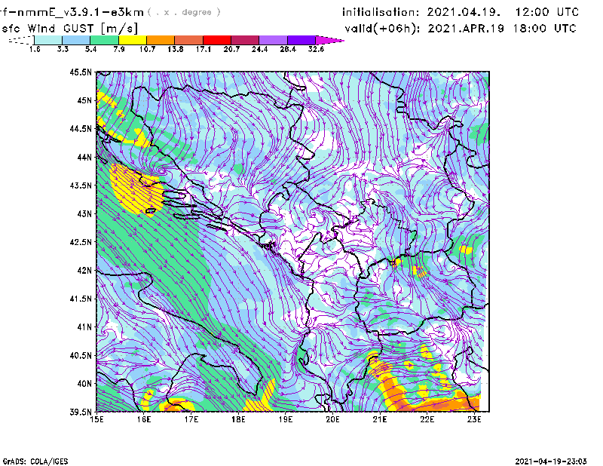Click the legend value 7.9
This screenshot has width=603, height=466.
pyautogui.click(x=119, y=49)
